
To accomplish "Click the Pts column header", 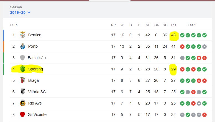I will click(173, 25).
